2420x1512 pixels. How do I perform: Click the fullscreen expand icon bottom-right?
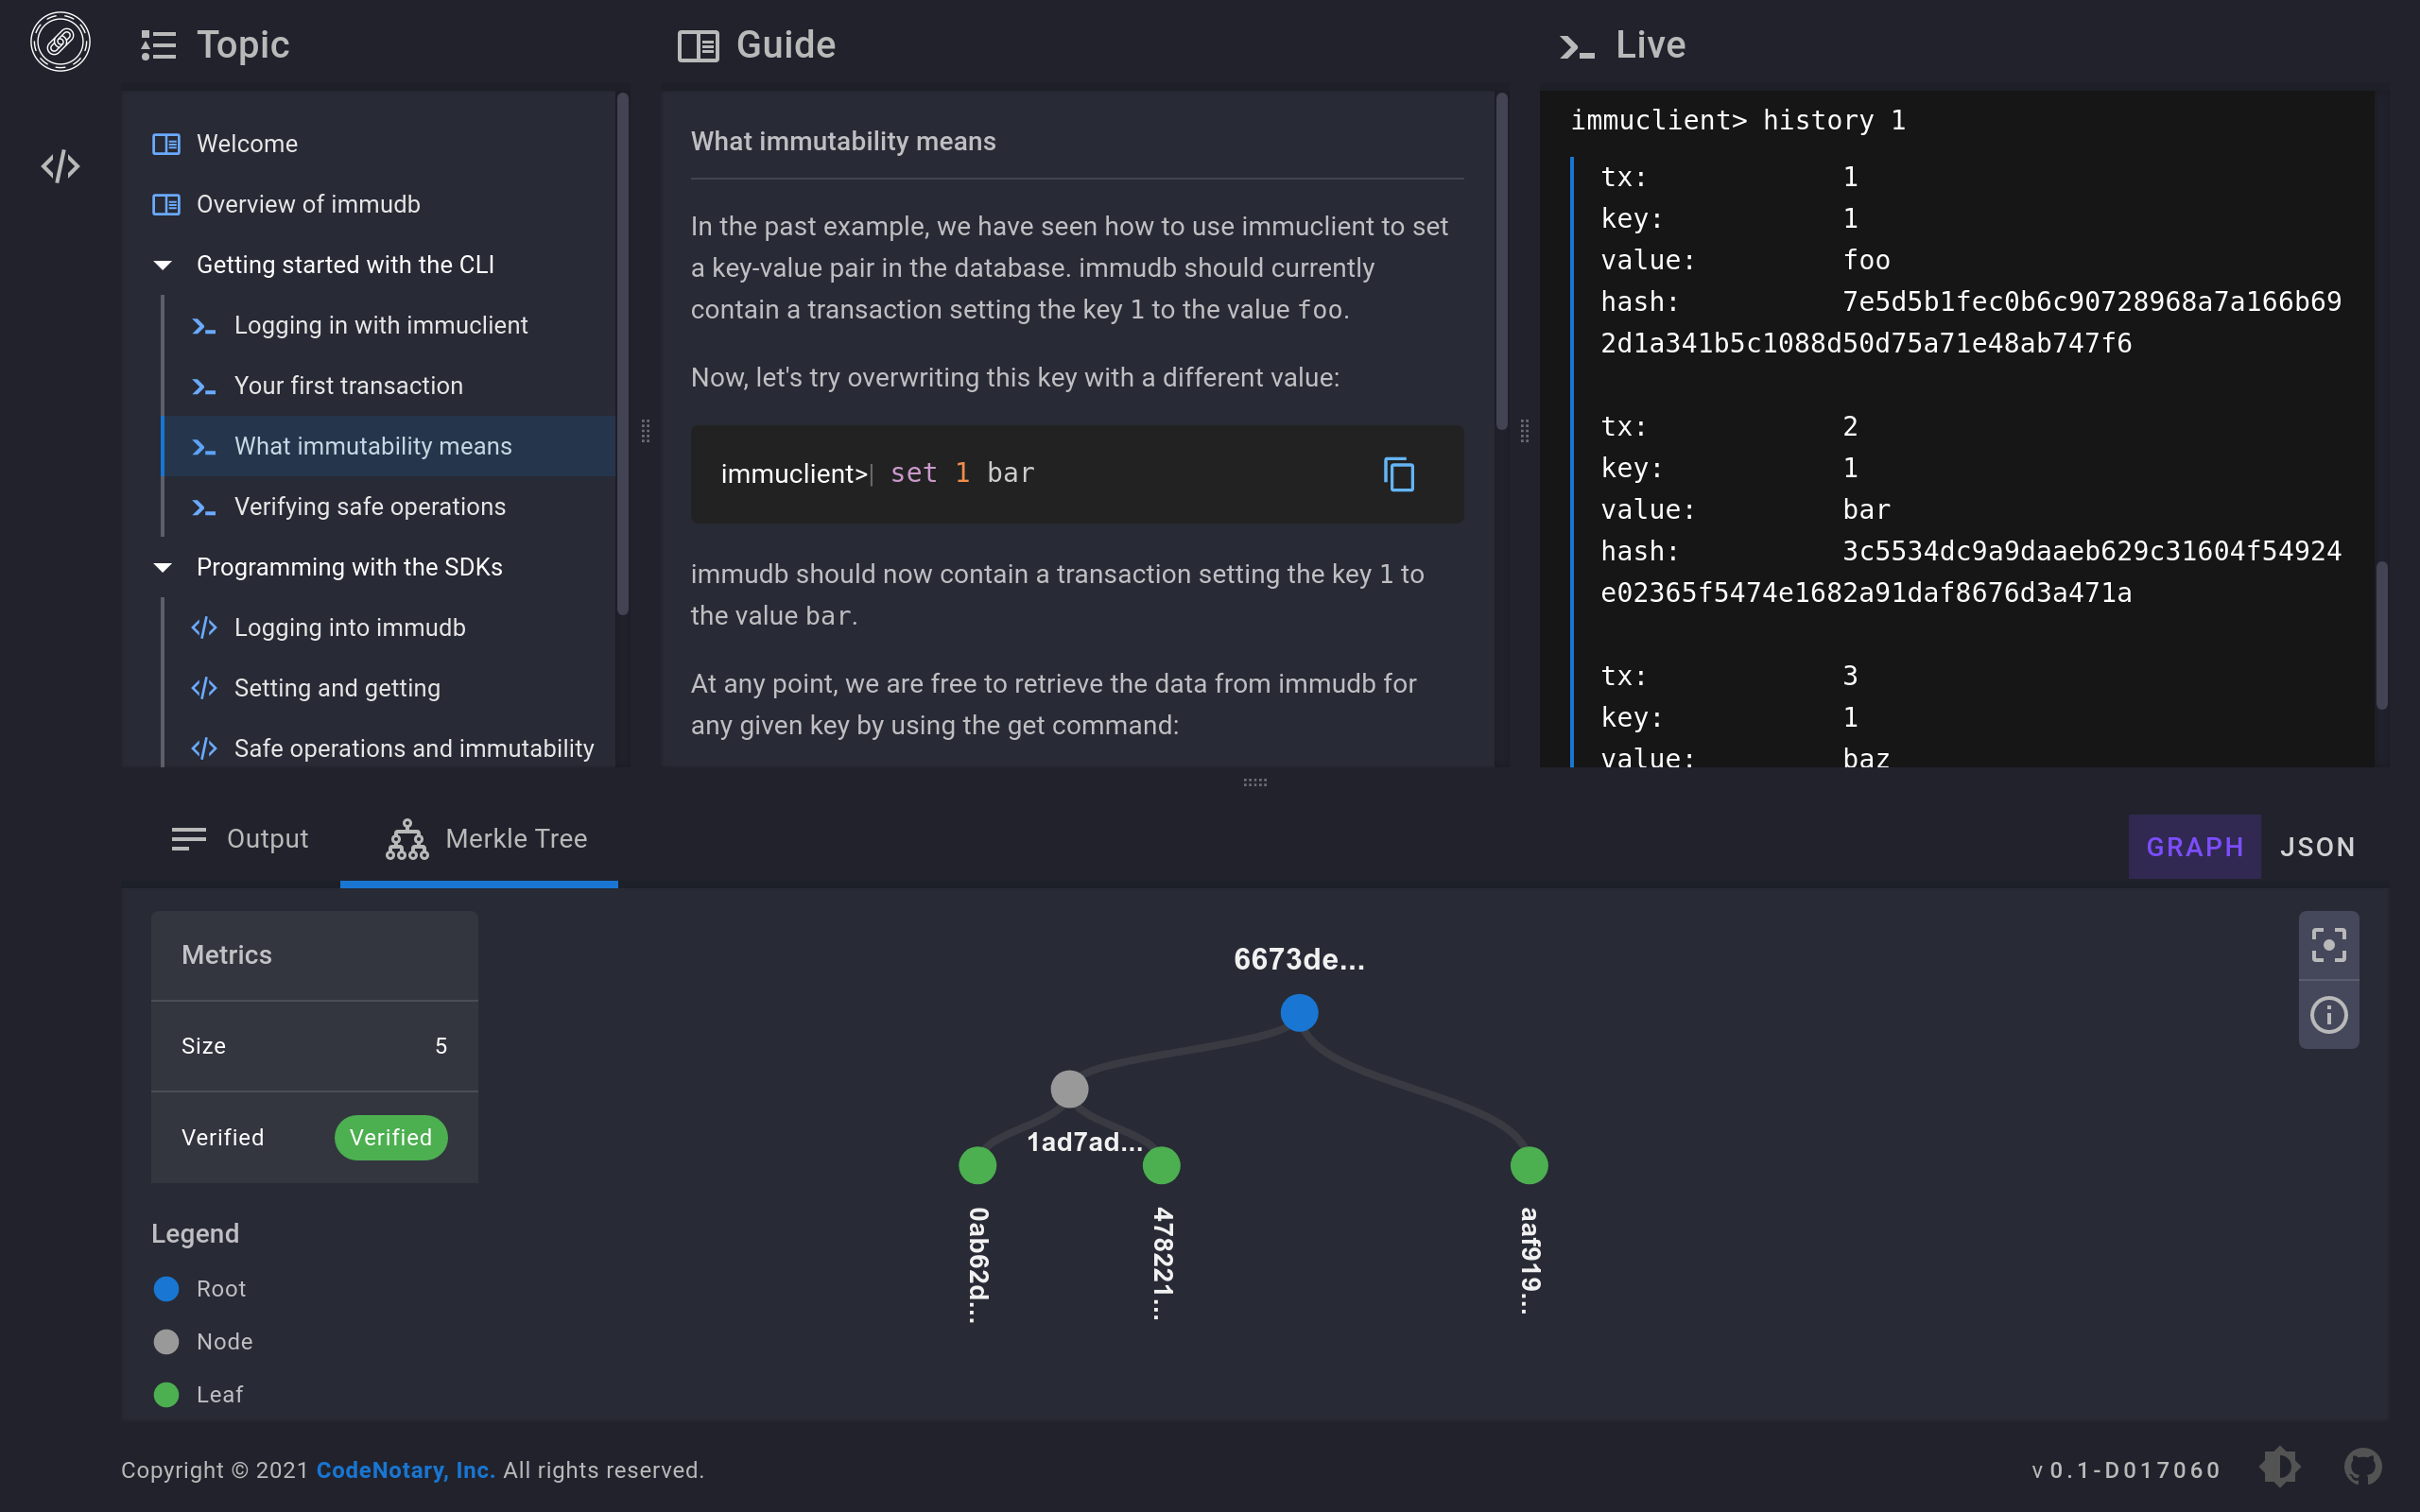tap(2329, 944)
